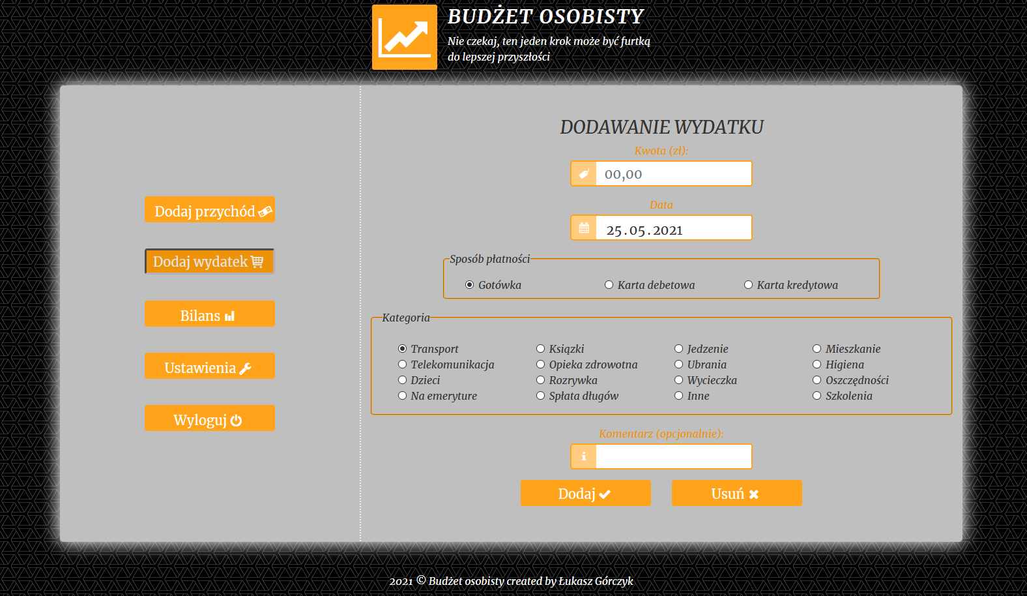This screenshot has height=596, width=1027.
Task: Choose the Jedzenie category
Action: pyautogui.click(x=679, y=349)
